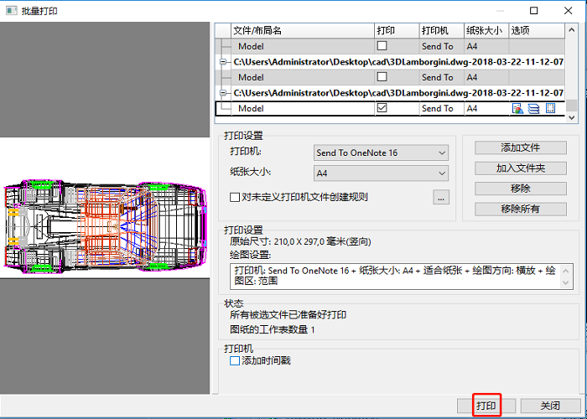Click the file list scroll down arrow
587x419 pixels.
[571, 117]
